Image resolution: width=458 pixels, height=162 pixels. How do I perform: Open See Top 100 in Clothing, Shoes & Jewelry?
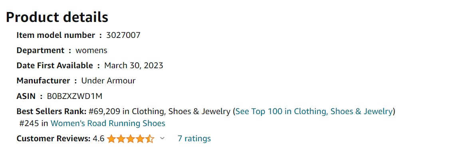click(x=314, y=111)
